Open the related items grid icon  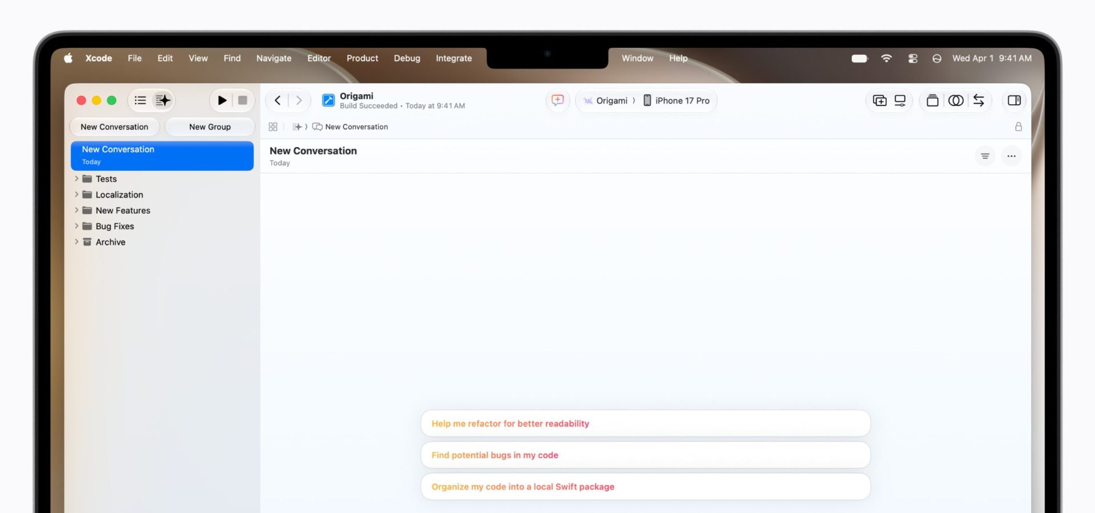pos(273,127)
